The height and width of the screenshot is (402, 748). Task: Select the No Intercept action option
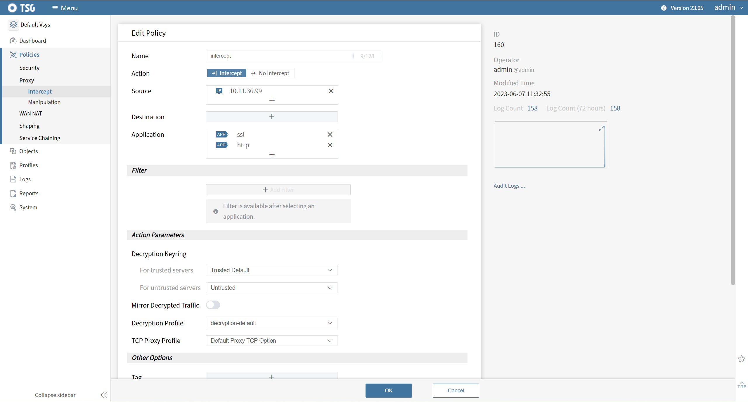[270, 73]
